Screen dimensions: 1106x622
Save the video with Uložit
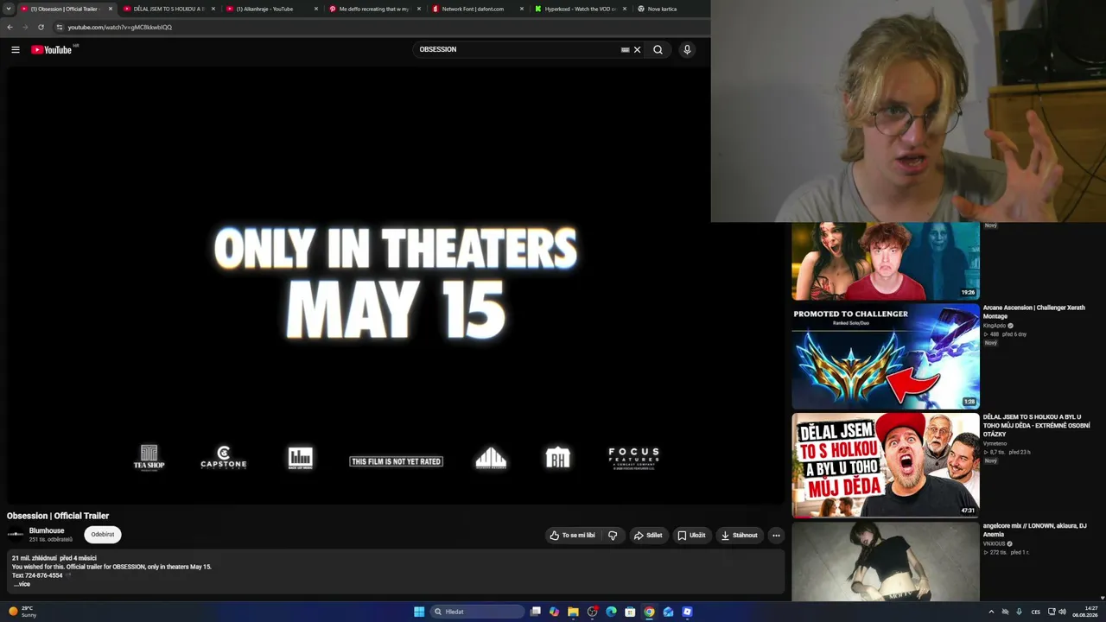[x=691, y=536]
